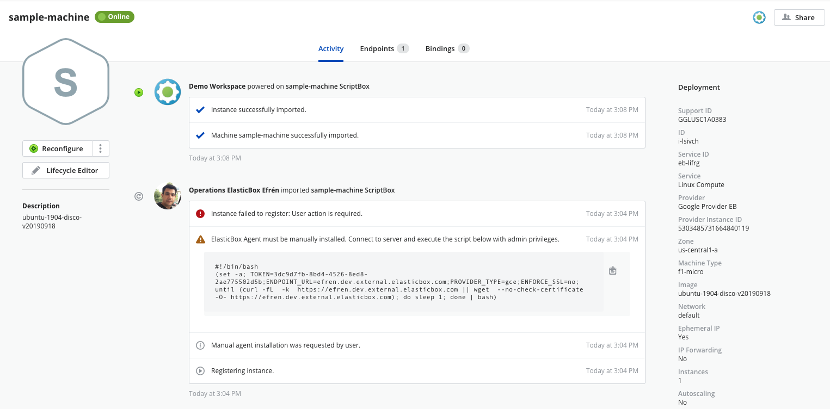Click the sample-machine title
Viewport: 830px width, 409px height.
[49, 17]
